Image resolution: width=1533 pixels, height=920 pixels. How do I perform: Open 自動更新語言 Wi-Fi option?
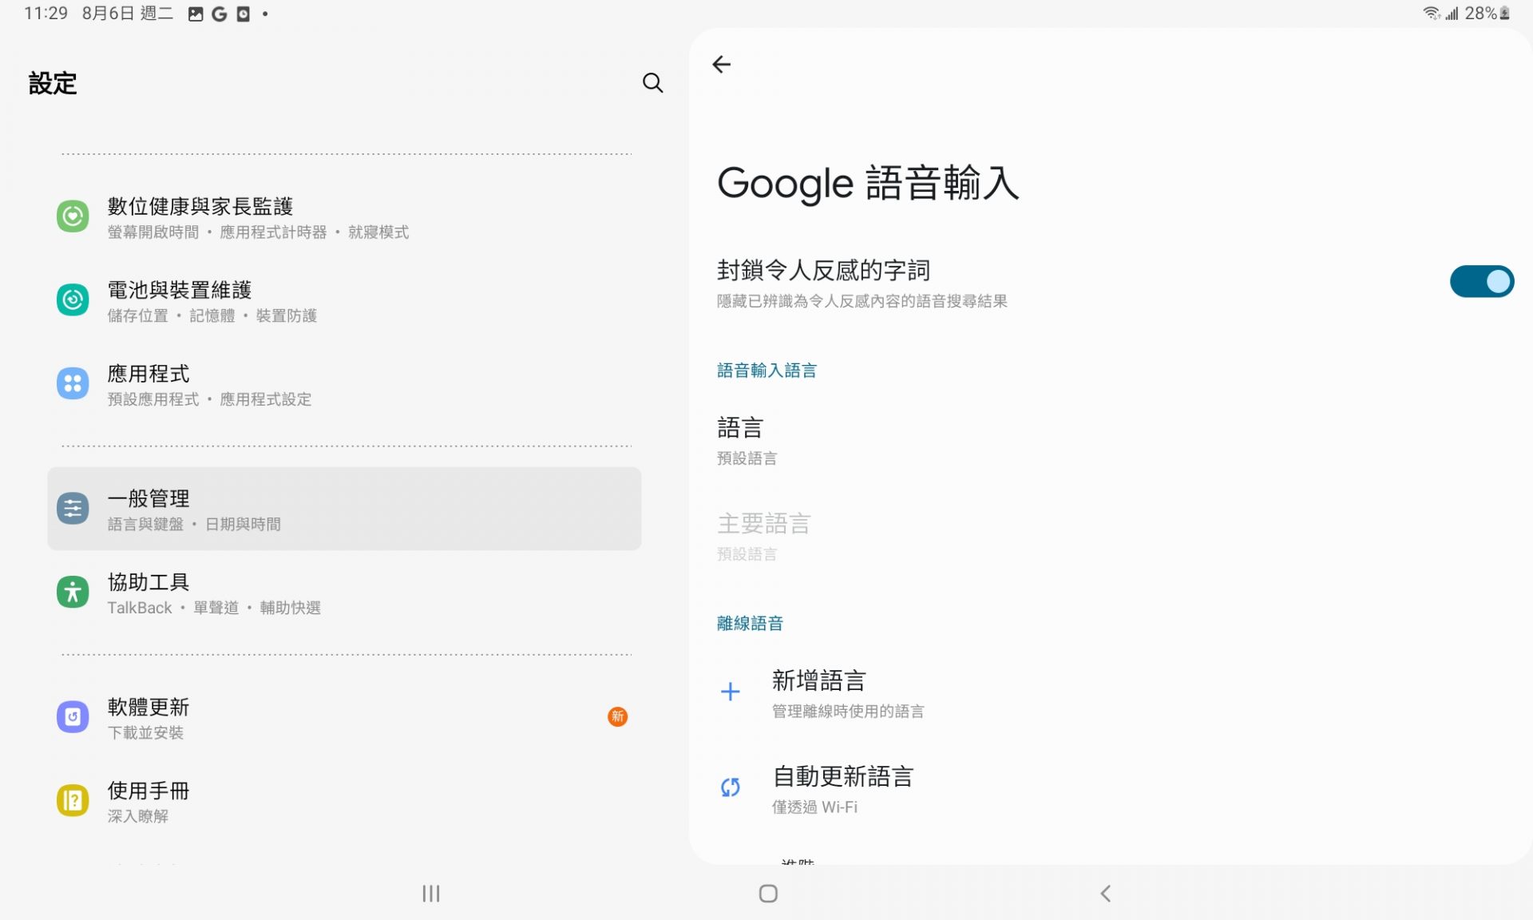point(842,789)
